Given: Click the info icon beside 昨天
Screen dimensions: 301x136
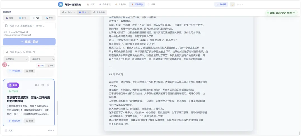Looking at the screenshot, I should tap(43, 85).
